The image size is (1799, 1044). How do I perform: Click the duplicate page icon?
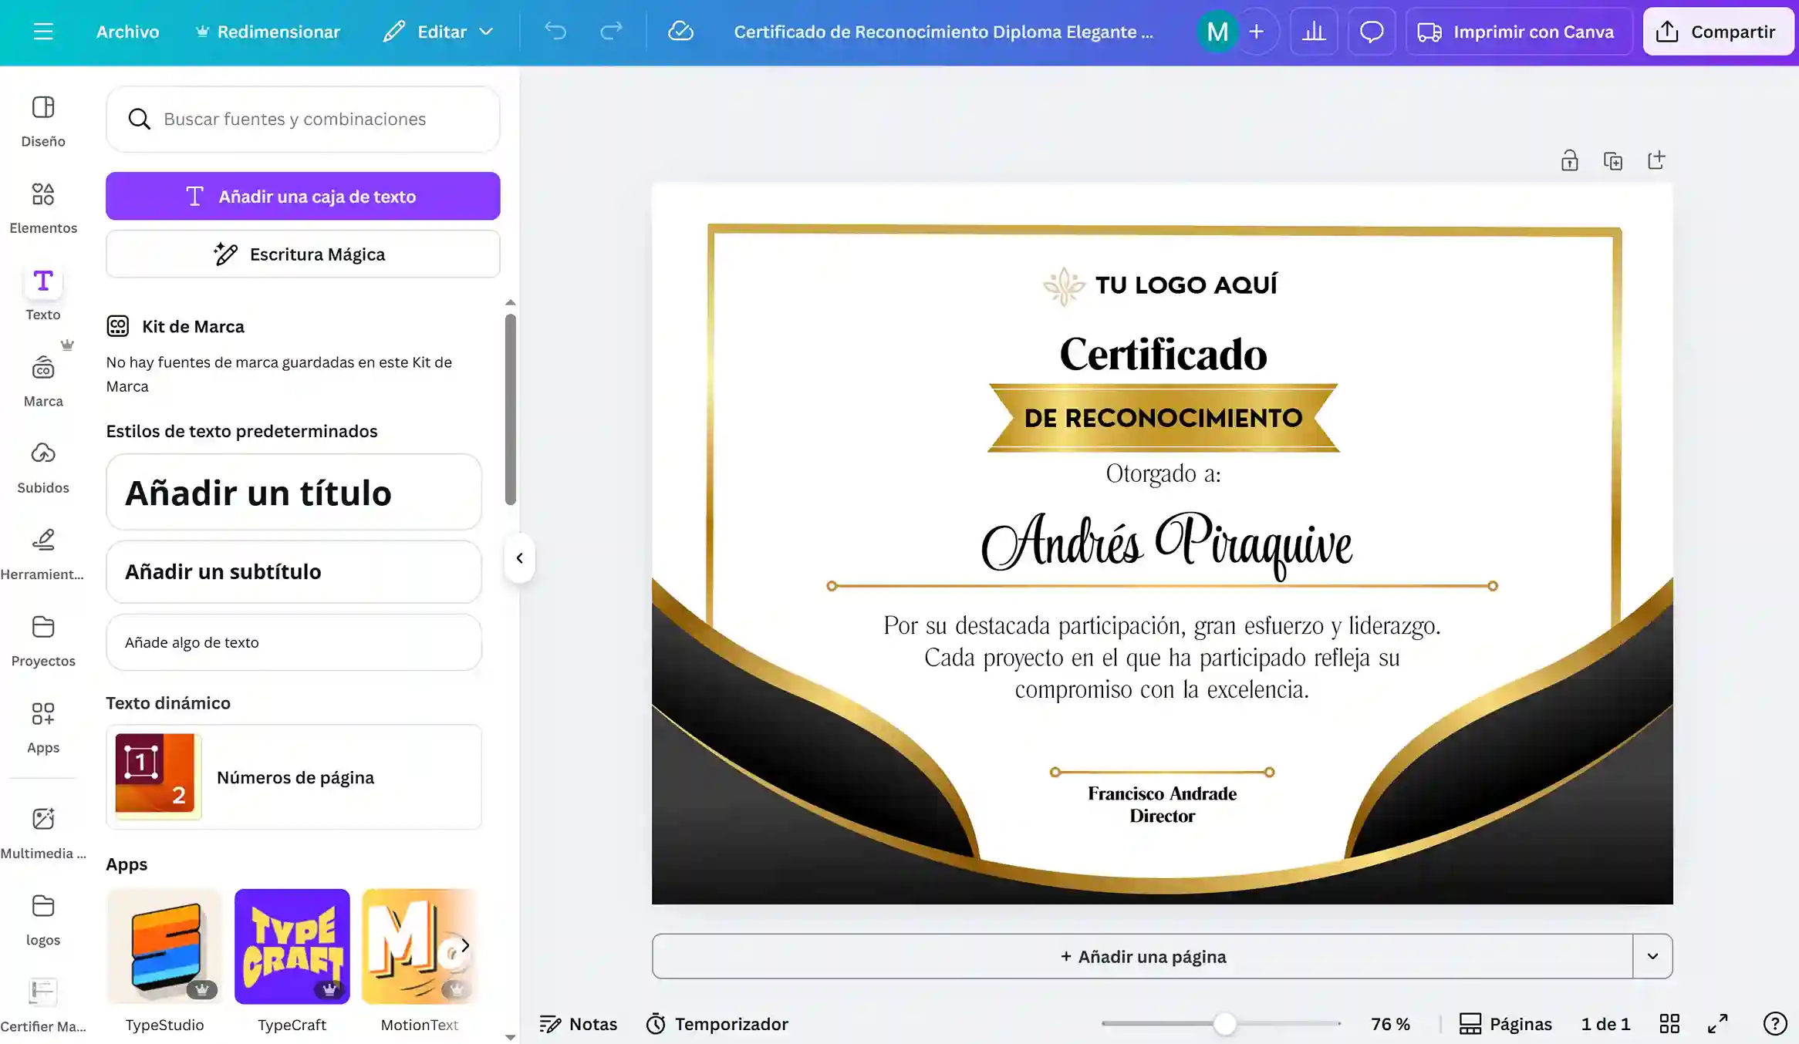click(x=1612, y=160)
